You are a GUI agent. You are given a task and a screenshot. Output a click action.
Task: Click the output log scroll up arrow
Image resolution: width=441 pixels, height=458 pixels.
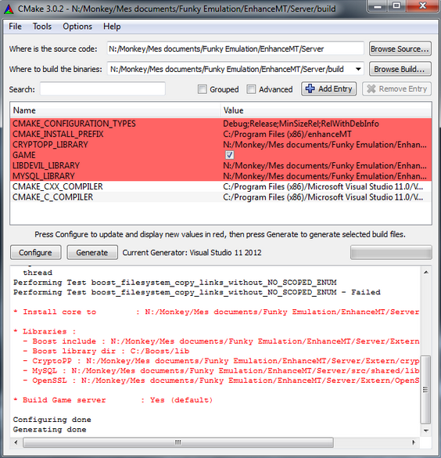(x=426, y=272)
